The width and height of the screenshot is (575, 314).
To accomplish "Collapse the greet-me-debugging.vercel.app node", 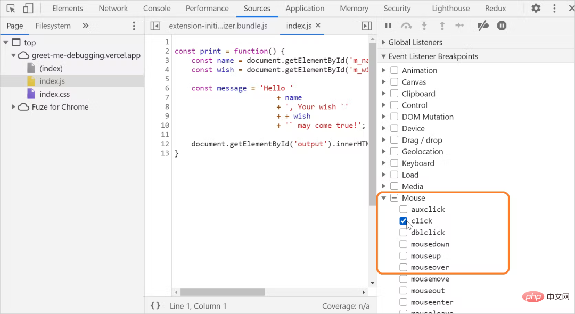I will click(x=13, y=55).
